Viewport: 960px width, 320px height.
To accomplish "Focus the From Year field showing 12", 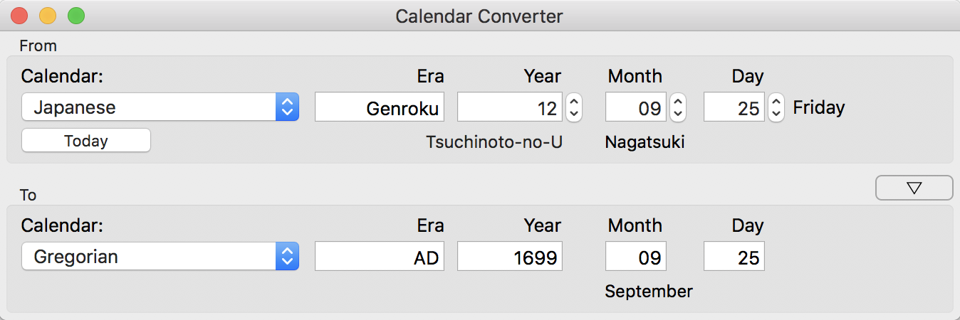I will [x=510, y=107].
